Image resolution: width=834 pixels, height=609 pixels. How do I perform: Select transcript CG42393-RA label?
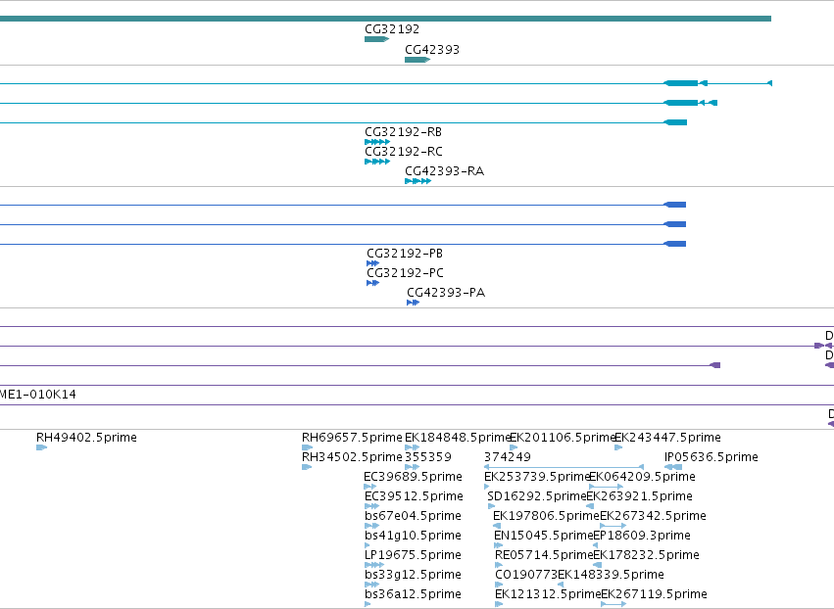(444, 171)
